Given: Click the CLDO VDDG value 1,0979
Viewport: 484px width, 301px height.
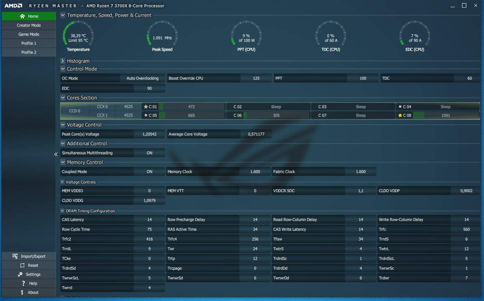Looking at the screenshot, I should point(149,201).
